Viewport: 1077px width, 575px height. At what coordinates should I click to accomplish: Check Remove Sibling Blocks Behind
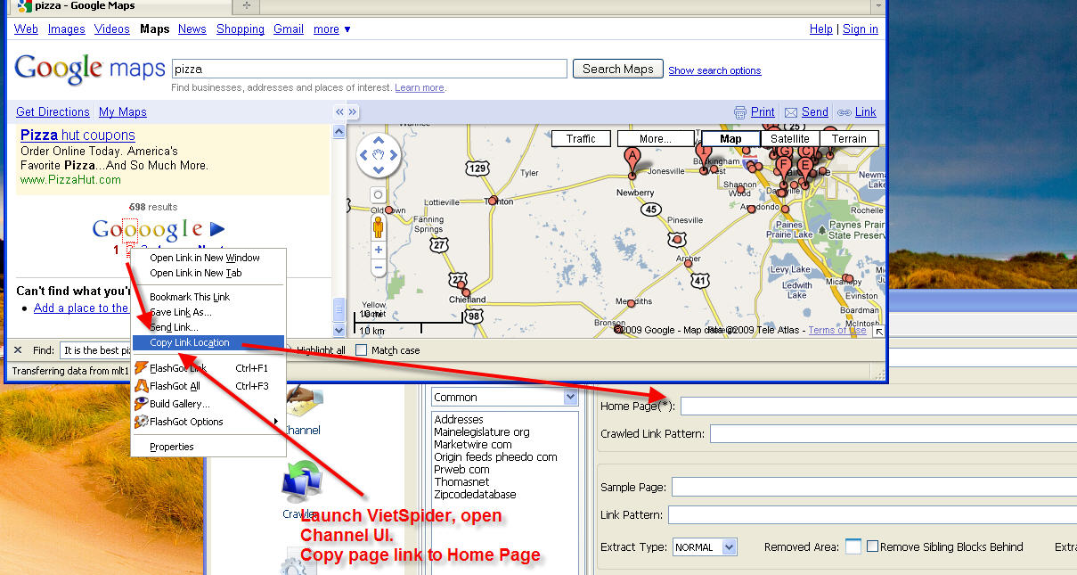(x=873, y=546)
